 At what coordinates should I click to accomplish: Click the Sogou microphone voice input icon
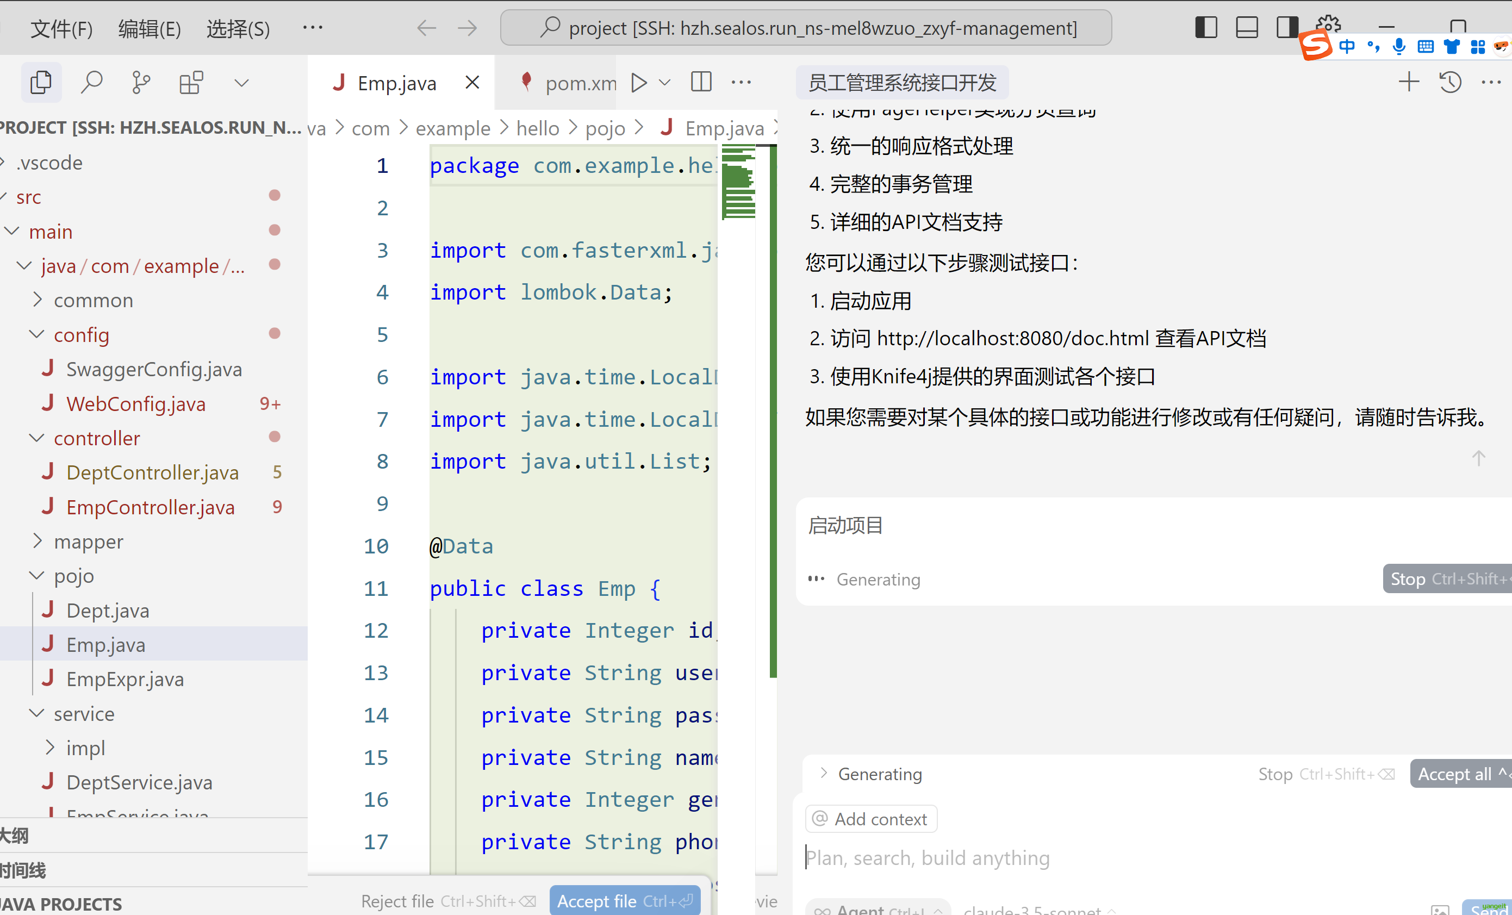click(1399, 47)
